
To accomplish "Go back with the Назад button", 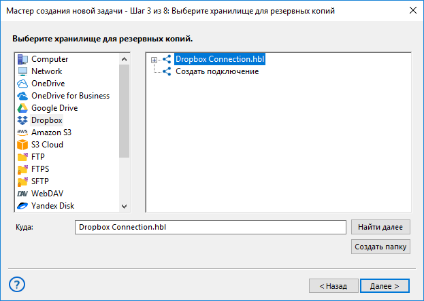I will (333, 286).
